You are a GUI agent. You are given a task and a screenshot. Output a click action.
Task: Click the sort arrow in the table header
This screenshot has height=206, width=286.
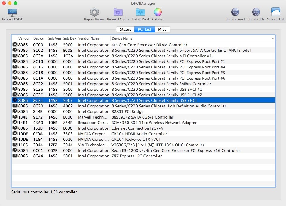point(273,38)
